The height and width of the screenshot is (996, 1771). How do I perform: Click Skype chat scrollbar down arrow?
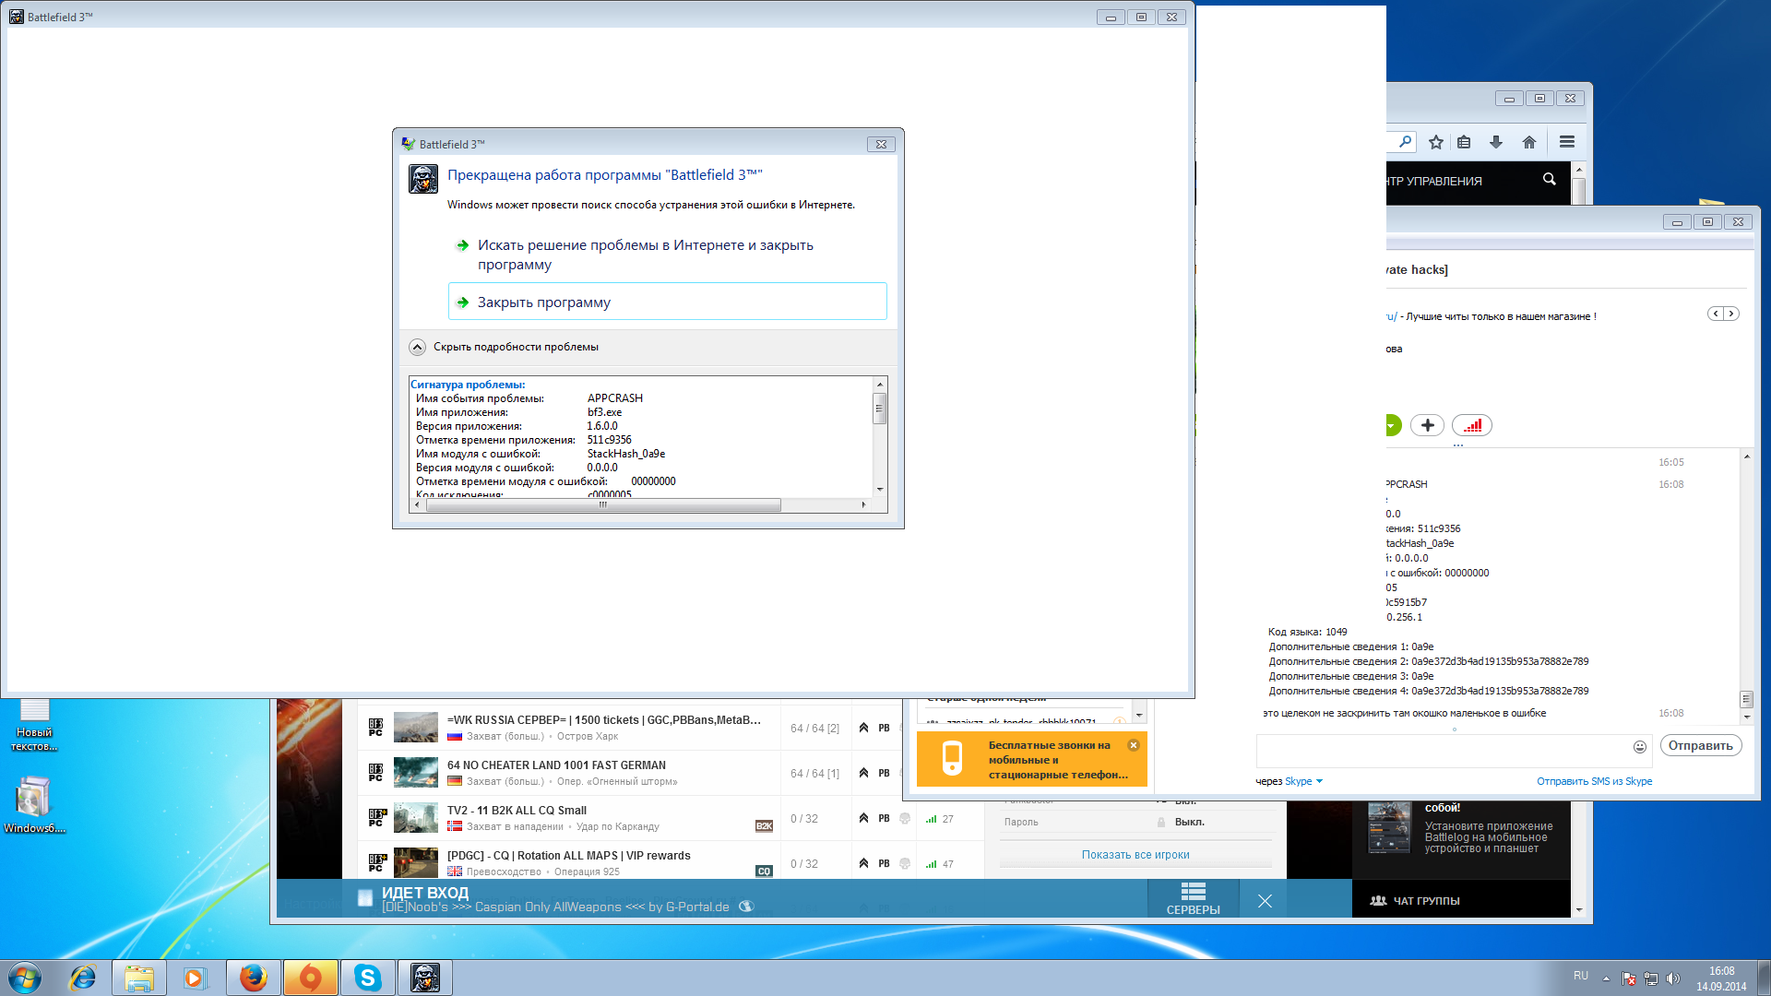[x=1746, y=717]
